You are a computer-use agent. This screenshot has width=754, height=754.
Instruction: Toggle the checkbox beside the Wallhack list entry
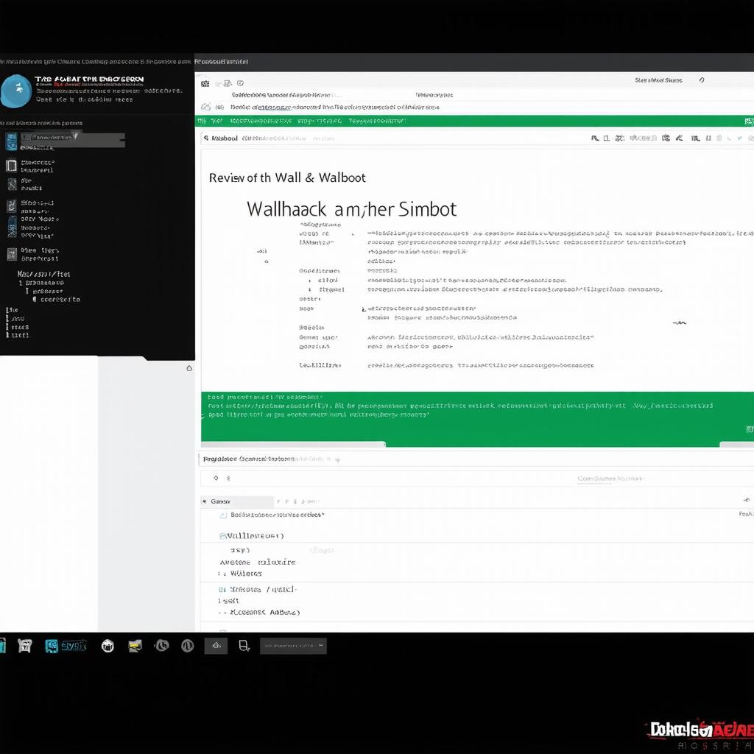(x=222, y=536)
